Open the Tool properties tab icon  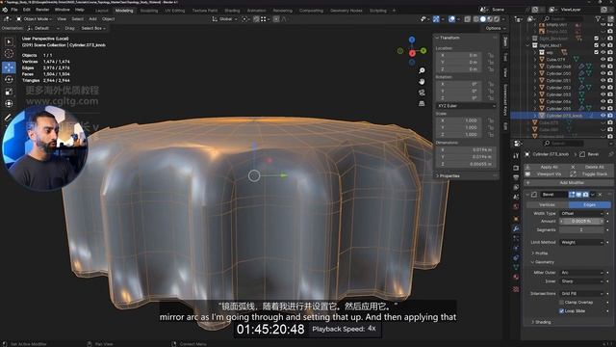click(x=516, y=156)
